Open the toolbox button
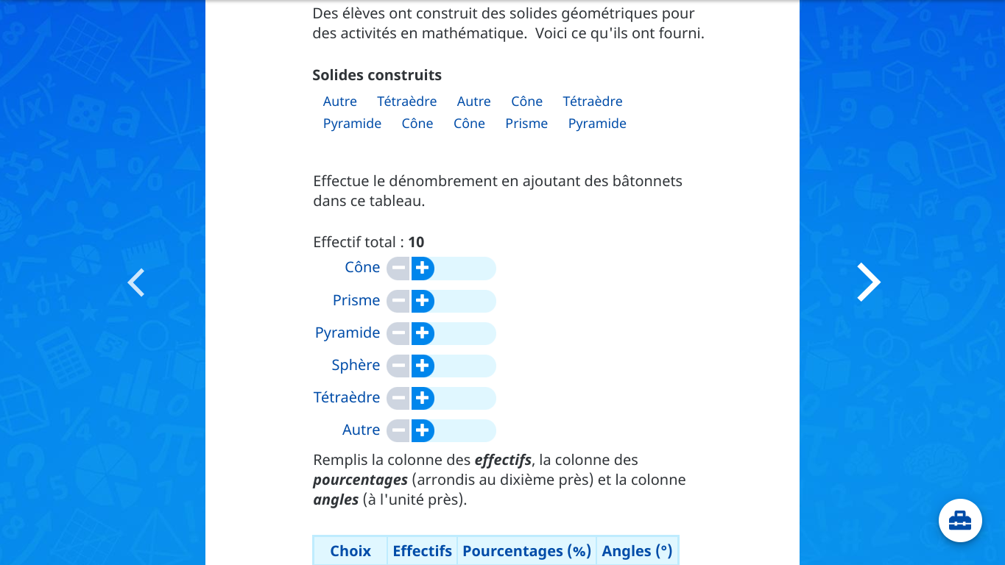The height and width of the screenshot is (565, 1005). click(x=960, y=521)
